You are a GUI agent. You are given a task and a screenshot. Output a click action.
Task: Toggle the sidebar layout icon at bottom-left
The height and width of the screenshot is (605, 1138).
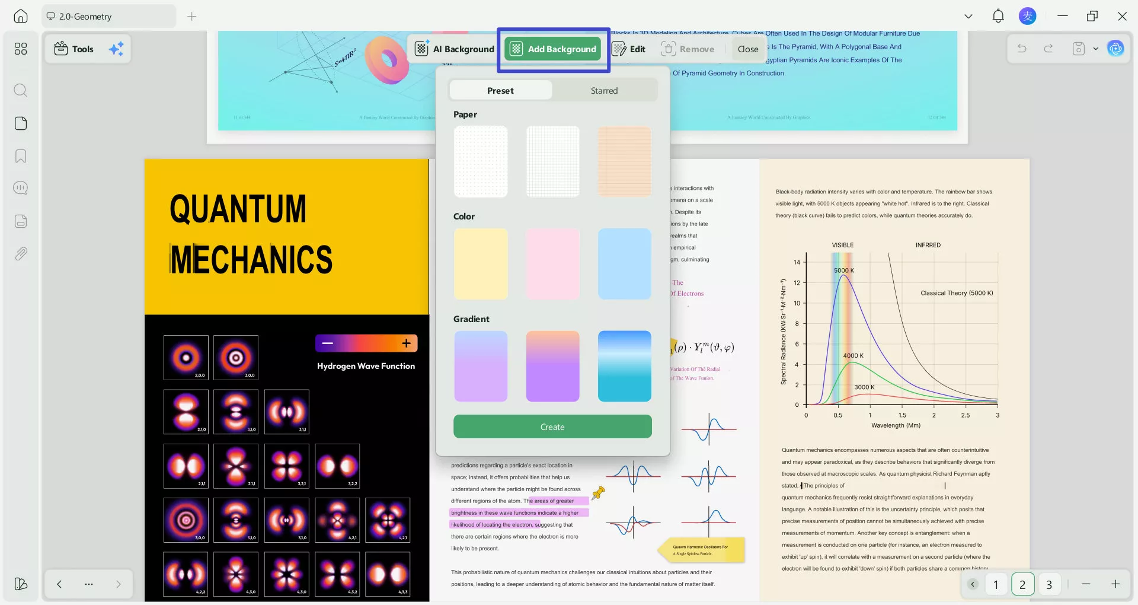click(x=21, y=584)
